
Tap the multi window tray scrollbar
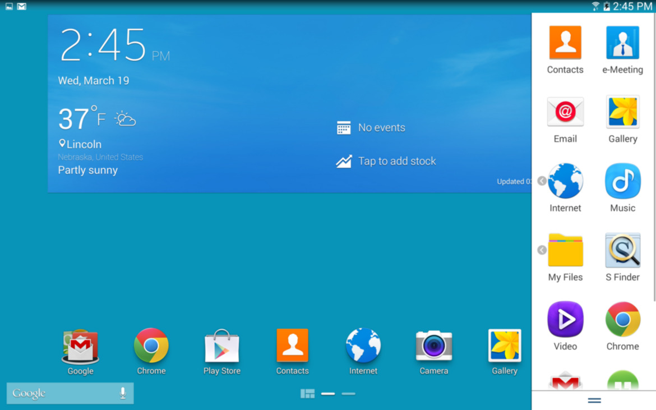(654, 157)
